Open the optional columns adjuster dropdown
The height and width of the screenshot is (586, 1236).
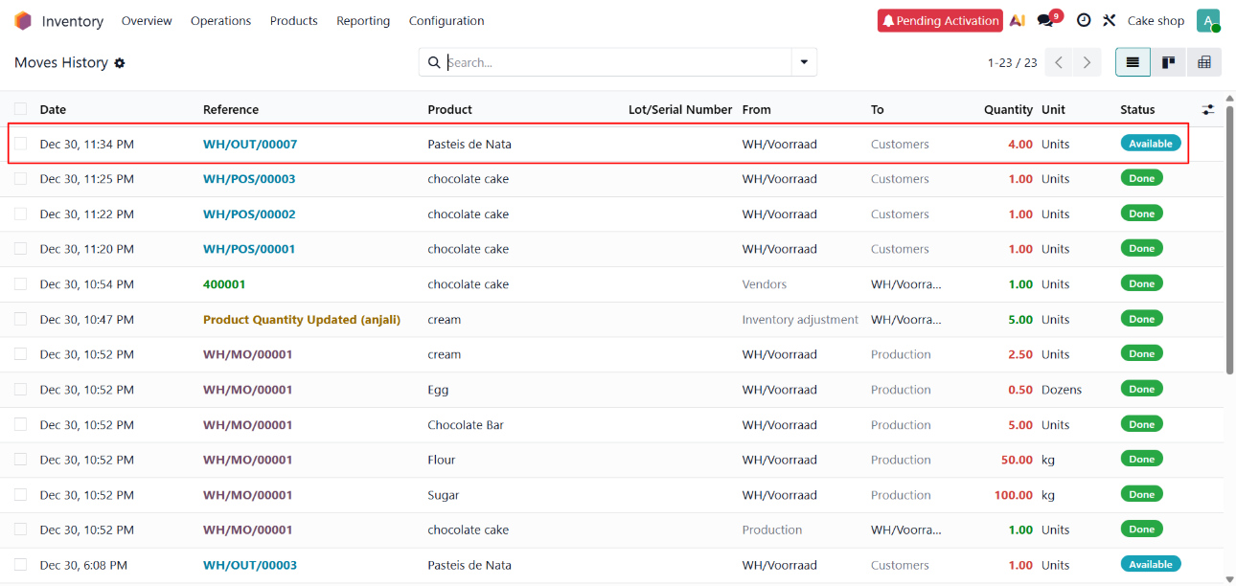(x=1208, y=109)
